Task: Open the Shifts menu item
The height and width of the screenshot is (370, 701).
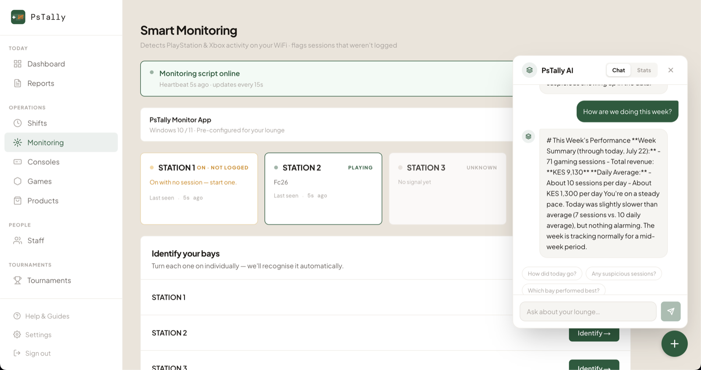Action: pyautogui.click(x=61, y=123)
